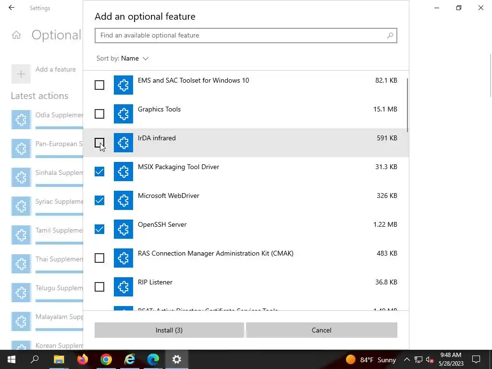Click the Pan-European icon in Latest actions
The width and height of the screenshot is (492, 369).
(21, 148)
